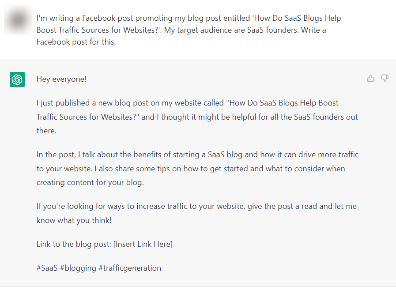396x287 pixels.
Task: Click 'Link to the blog post:' text
Action: 74,244
